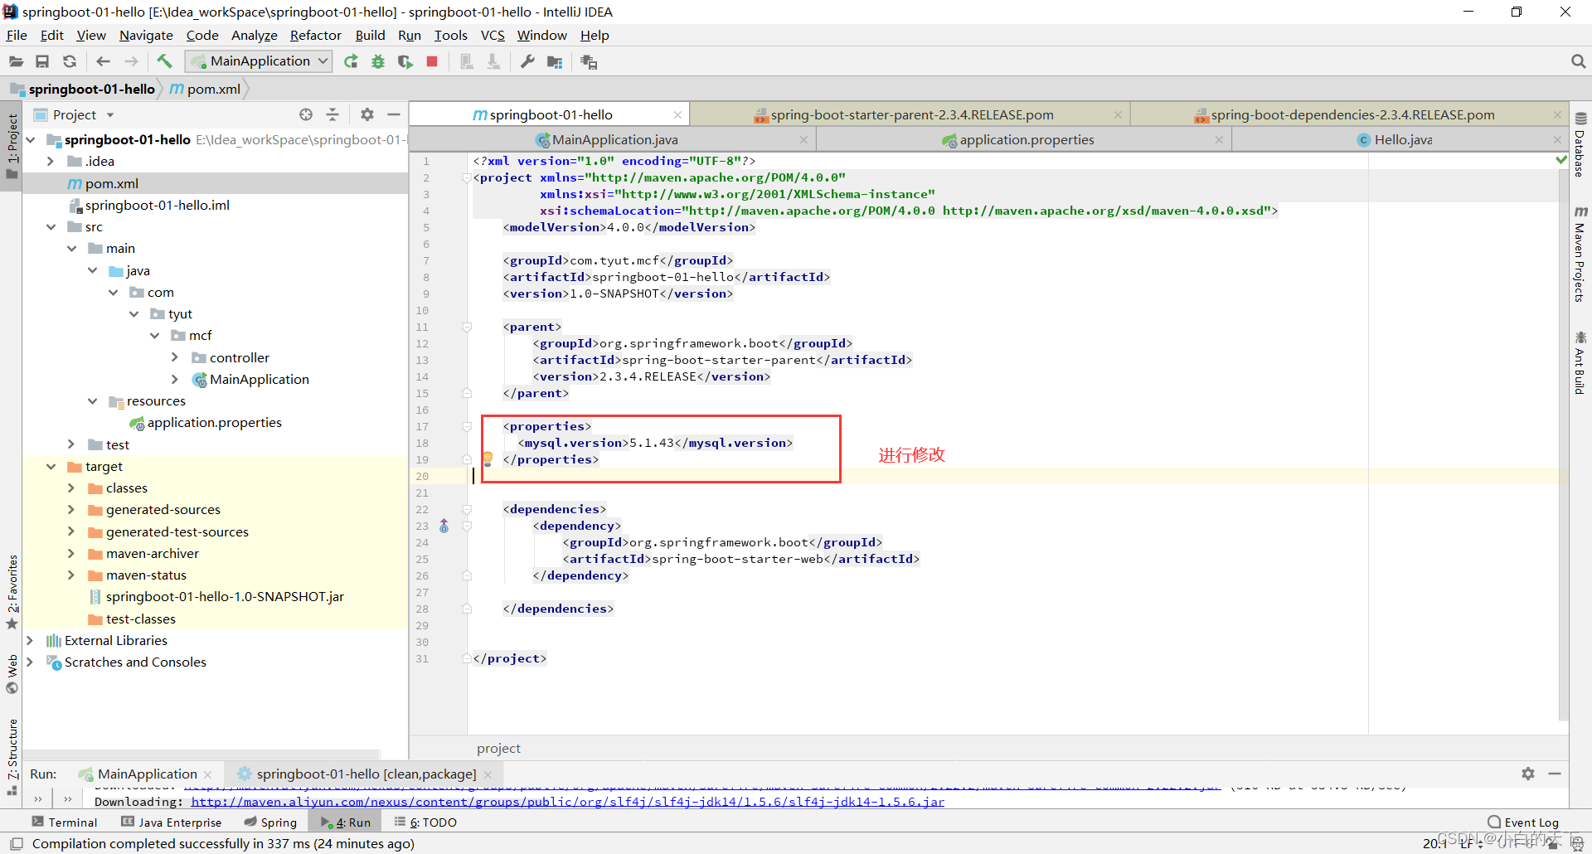Hide the Run panel with the minus icon
1592x854 pixels.
pos(1555,774)
